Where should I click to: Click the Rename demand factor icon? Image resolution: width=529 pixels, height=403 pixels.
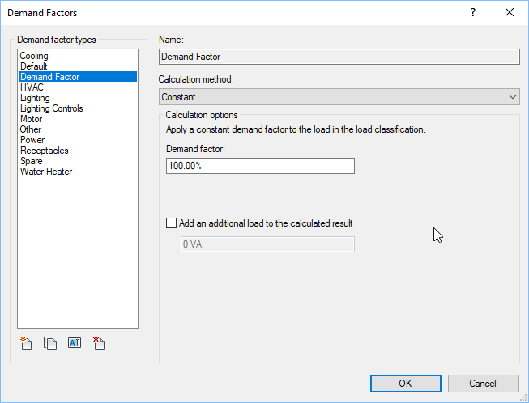(75, 343)
